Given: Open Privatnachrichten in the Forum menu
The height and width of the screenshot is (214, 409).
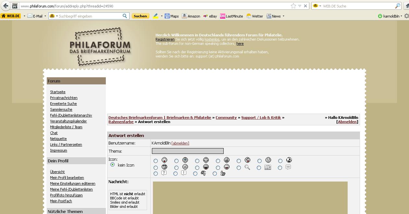Looking at the screenshot, I should (x=64, y=98).
